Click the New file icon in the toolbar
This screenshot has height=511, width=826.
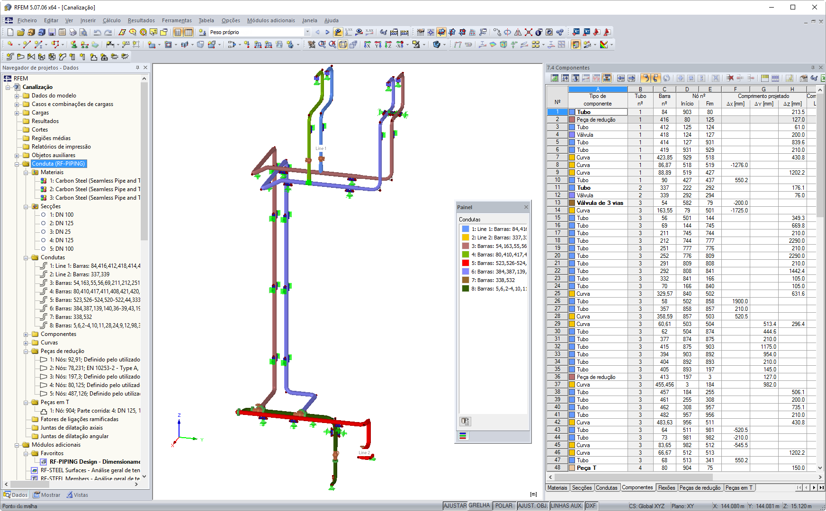point(10,32)
